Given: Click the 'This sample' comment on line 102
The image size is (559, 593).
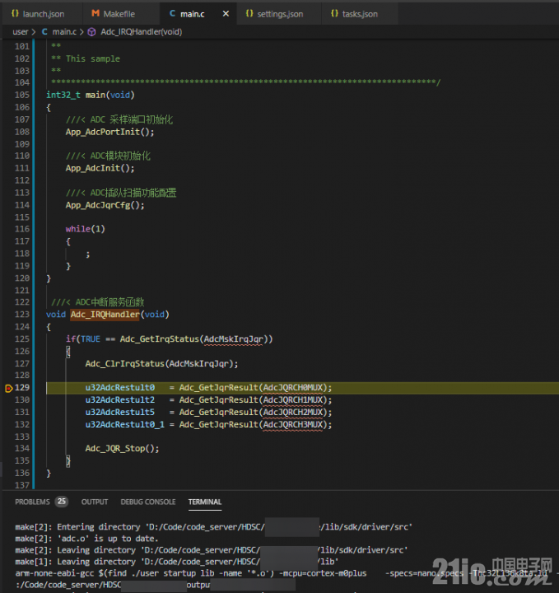Looking at the screenshot, I should (x=93, y=58).
